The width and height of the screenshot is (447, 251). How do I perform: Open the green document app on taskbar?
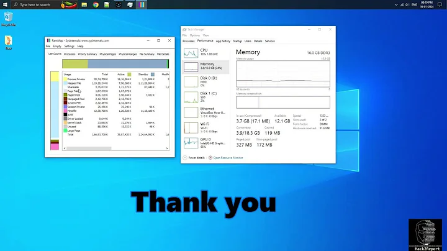tap(107, 4)
